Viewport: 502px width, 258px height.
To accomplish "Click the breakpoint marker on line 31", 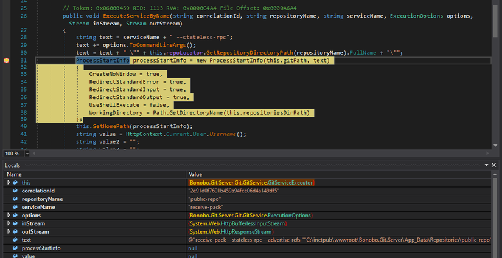I will tap(5, 61).
